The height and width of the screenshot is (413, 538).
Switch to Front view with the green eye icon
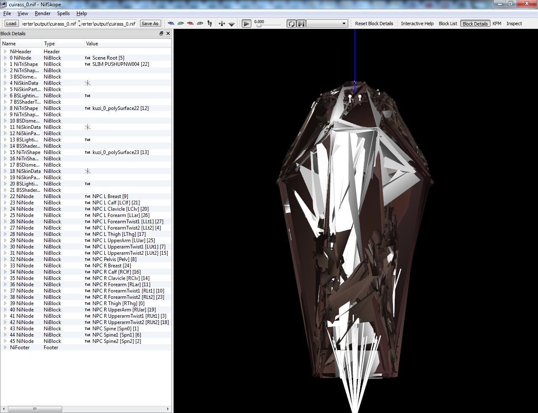click(x=181, y=24)
